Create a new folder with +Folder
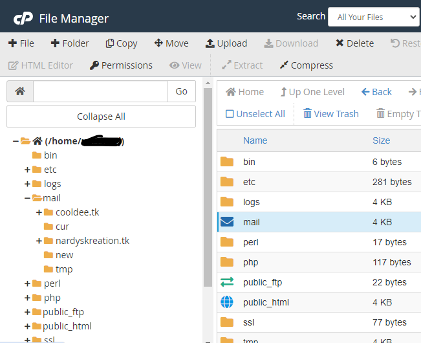This screenshot has width=421, height=343. pyautogui.click(x=70, y=43)
